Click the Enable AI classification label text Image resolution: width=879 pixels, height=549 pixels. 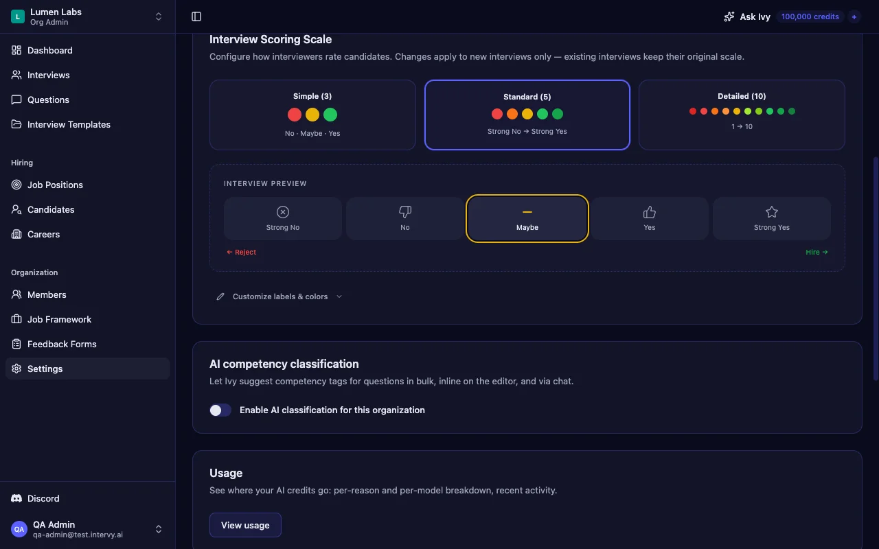coord(332,410)
